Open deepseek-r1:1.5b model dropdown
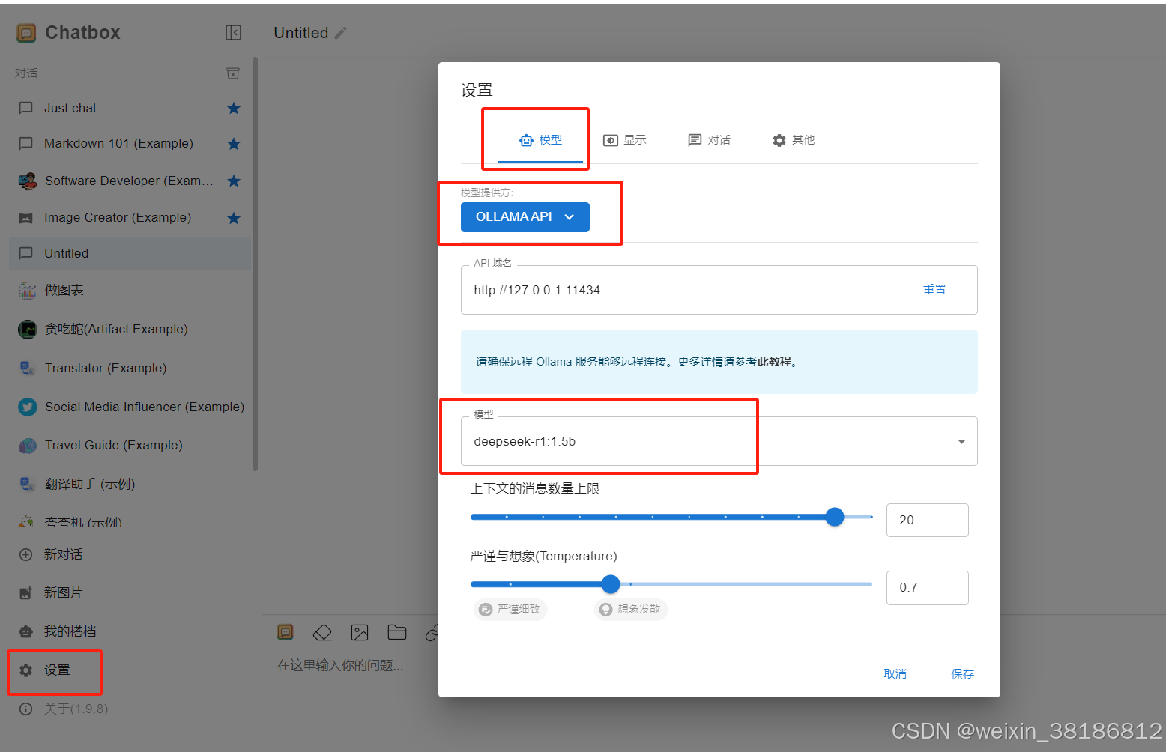 click(x=719, y=441)
